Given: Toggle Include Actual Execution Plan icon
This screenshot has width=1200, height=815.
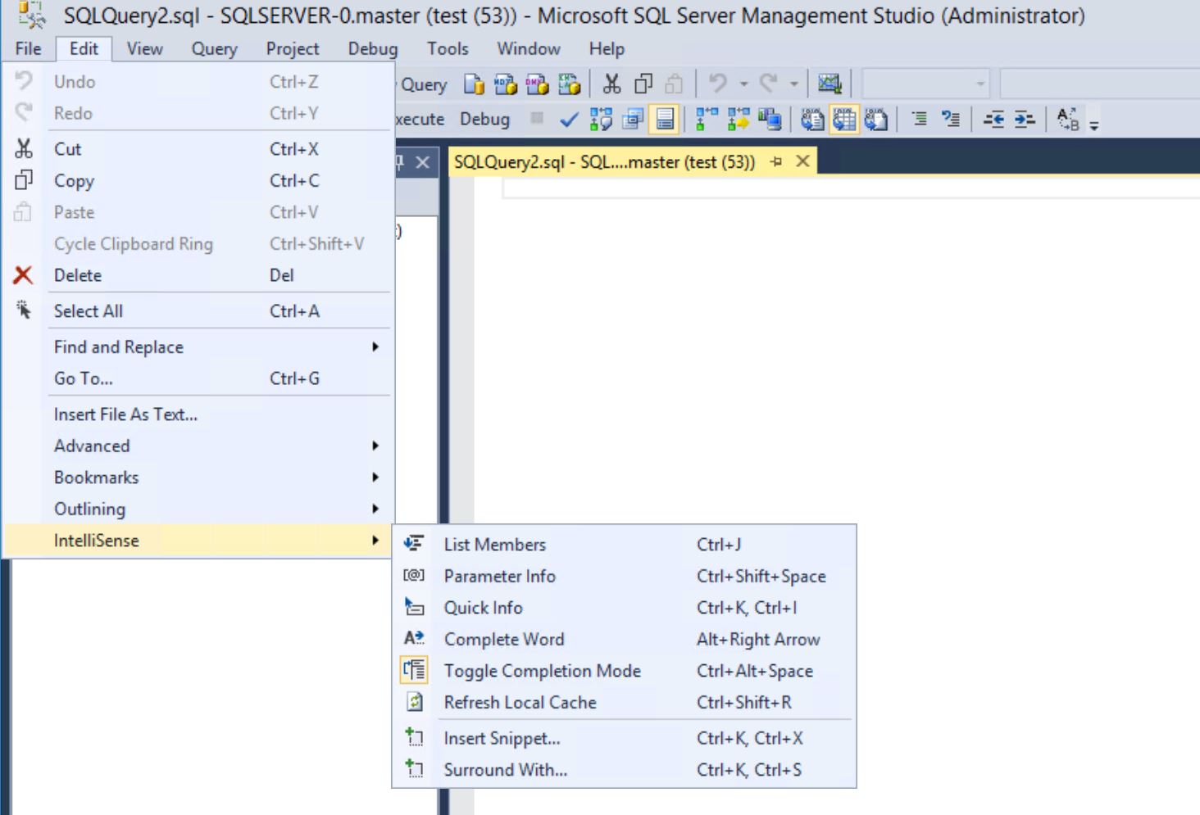Looking at the screenshot, I should tap(707, 120).
